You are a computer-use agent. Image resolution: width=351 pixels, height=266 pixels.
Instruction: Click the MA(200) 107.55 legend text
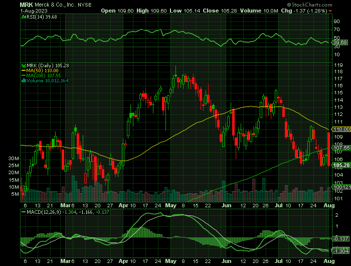click(x=44, y=76)
